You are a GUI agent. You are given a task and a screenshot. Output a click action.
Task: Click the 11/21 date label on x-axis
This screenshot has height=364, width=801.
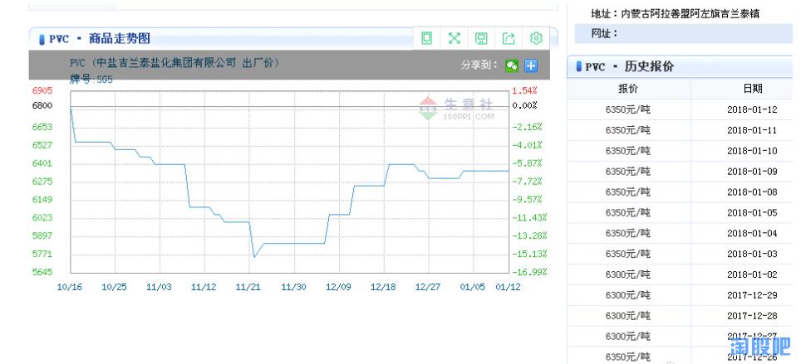pos(248,287)
